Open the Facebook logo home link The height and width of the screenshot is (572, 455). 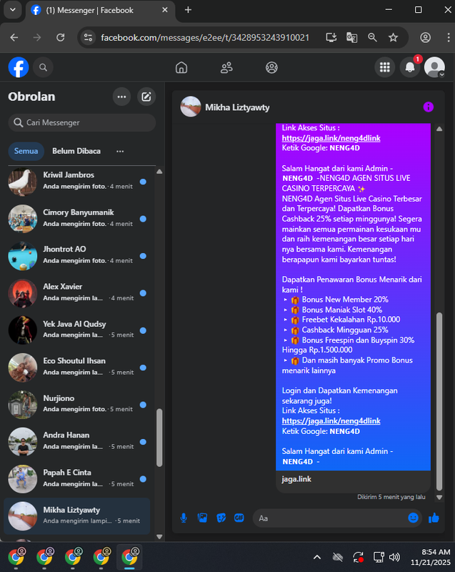click(x=19, y=67)
